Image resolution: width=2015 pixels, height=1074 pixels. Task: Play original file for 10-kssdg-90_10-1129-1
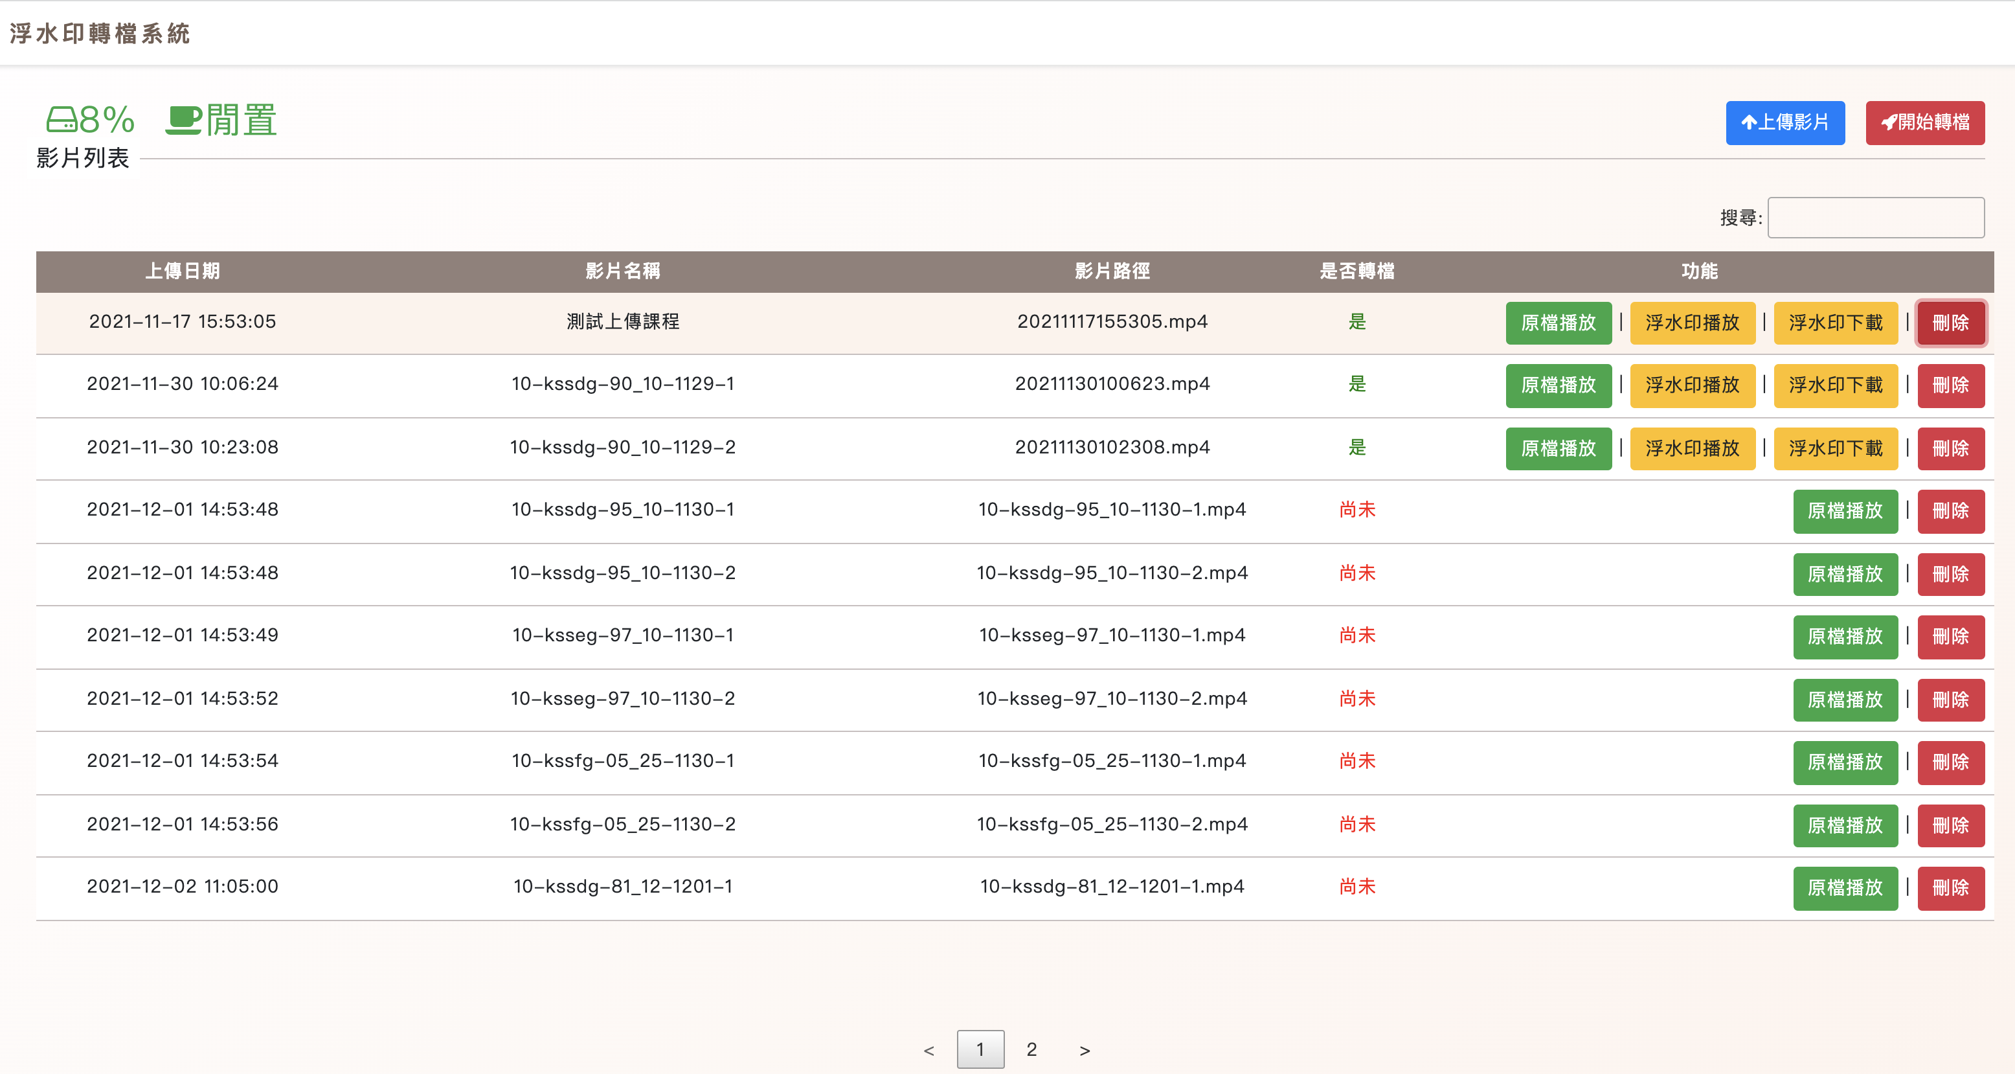(x=1558, y=385)
